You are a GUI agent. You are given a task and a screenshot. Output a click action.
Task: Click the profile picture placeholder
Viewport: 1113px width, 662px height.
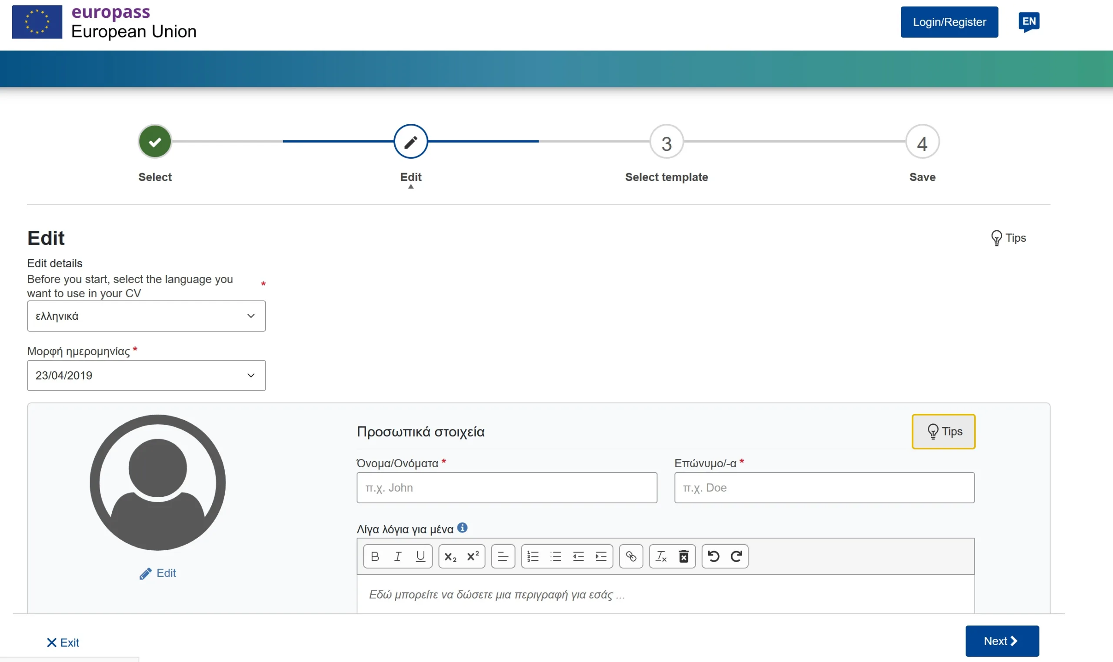click(157, 482)
